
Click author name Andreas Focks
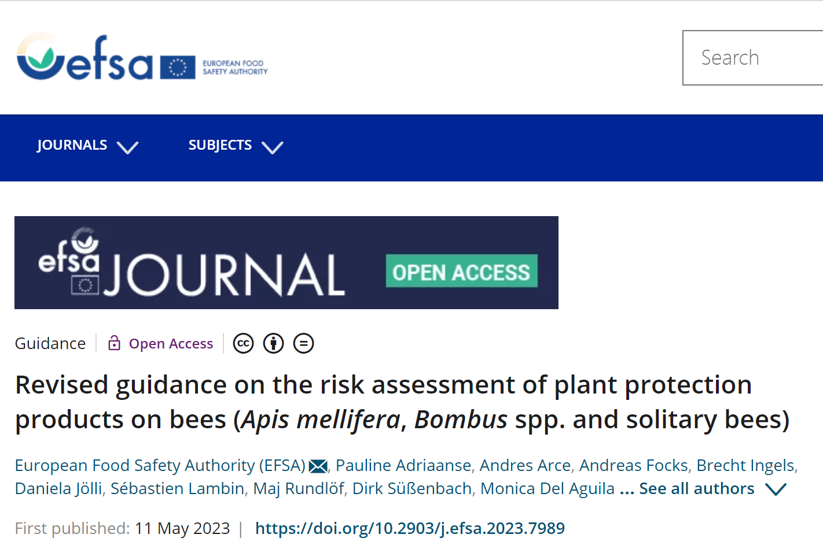(x=634, y=465)
